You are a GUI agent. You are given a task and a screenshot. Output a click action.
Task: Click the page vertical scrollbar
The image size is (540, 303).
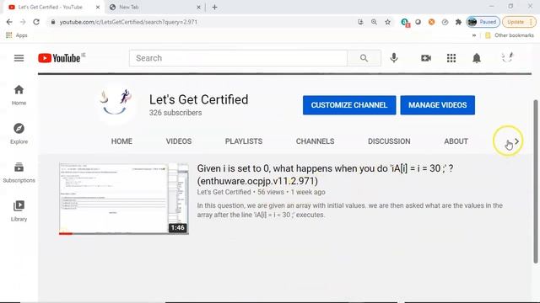click(536, 182)
